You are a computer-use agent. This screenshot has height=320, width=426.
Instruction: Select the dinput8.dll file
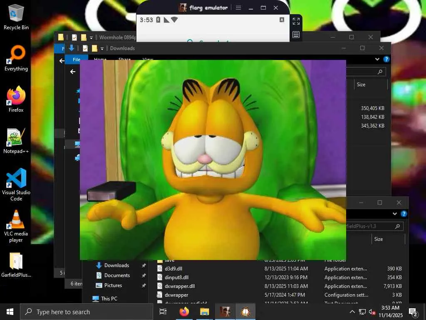[280, 277]
